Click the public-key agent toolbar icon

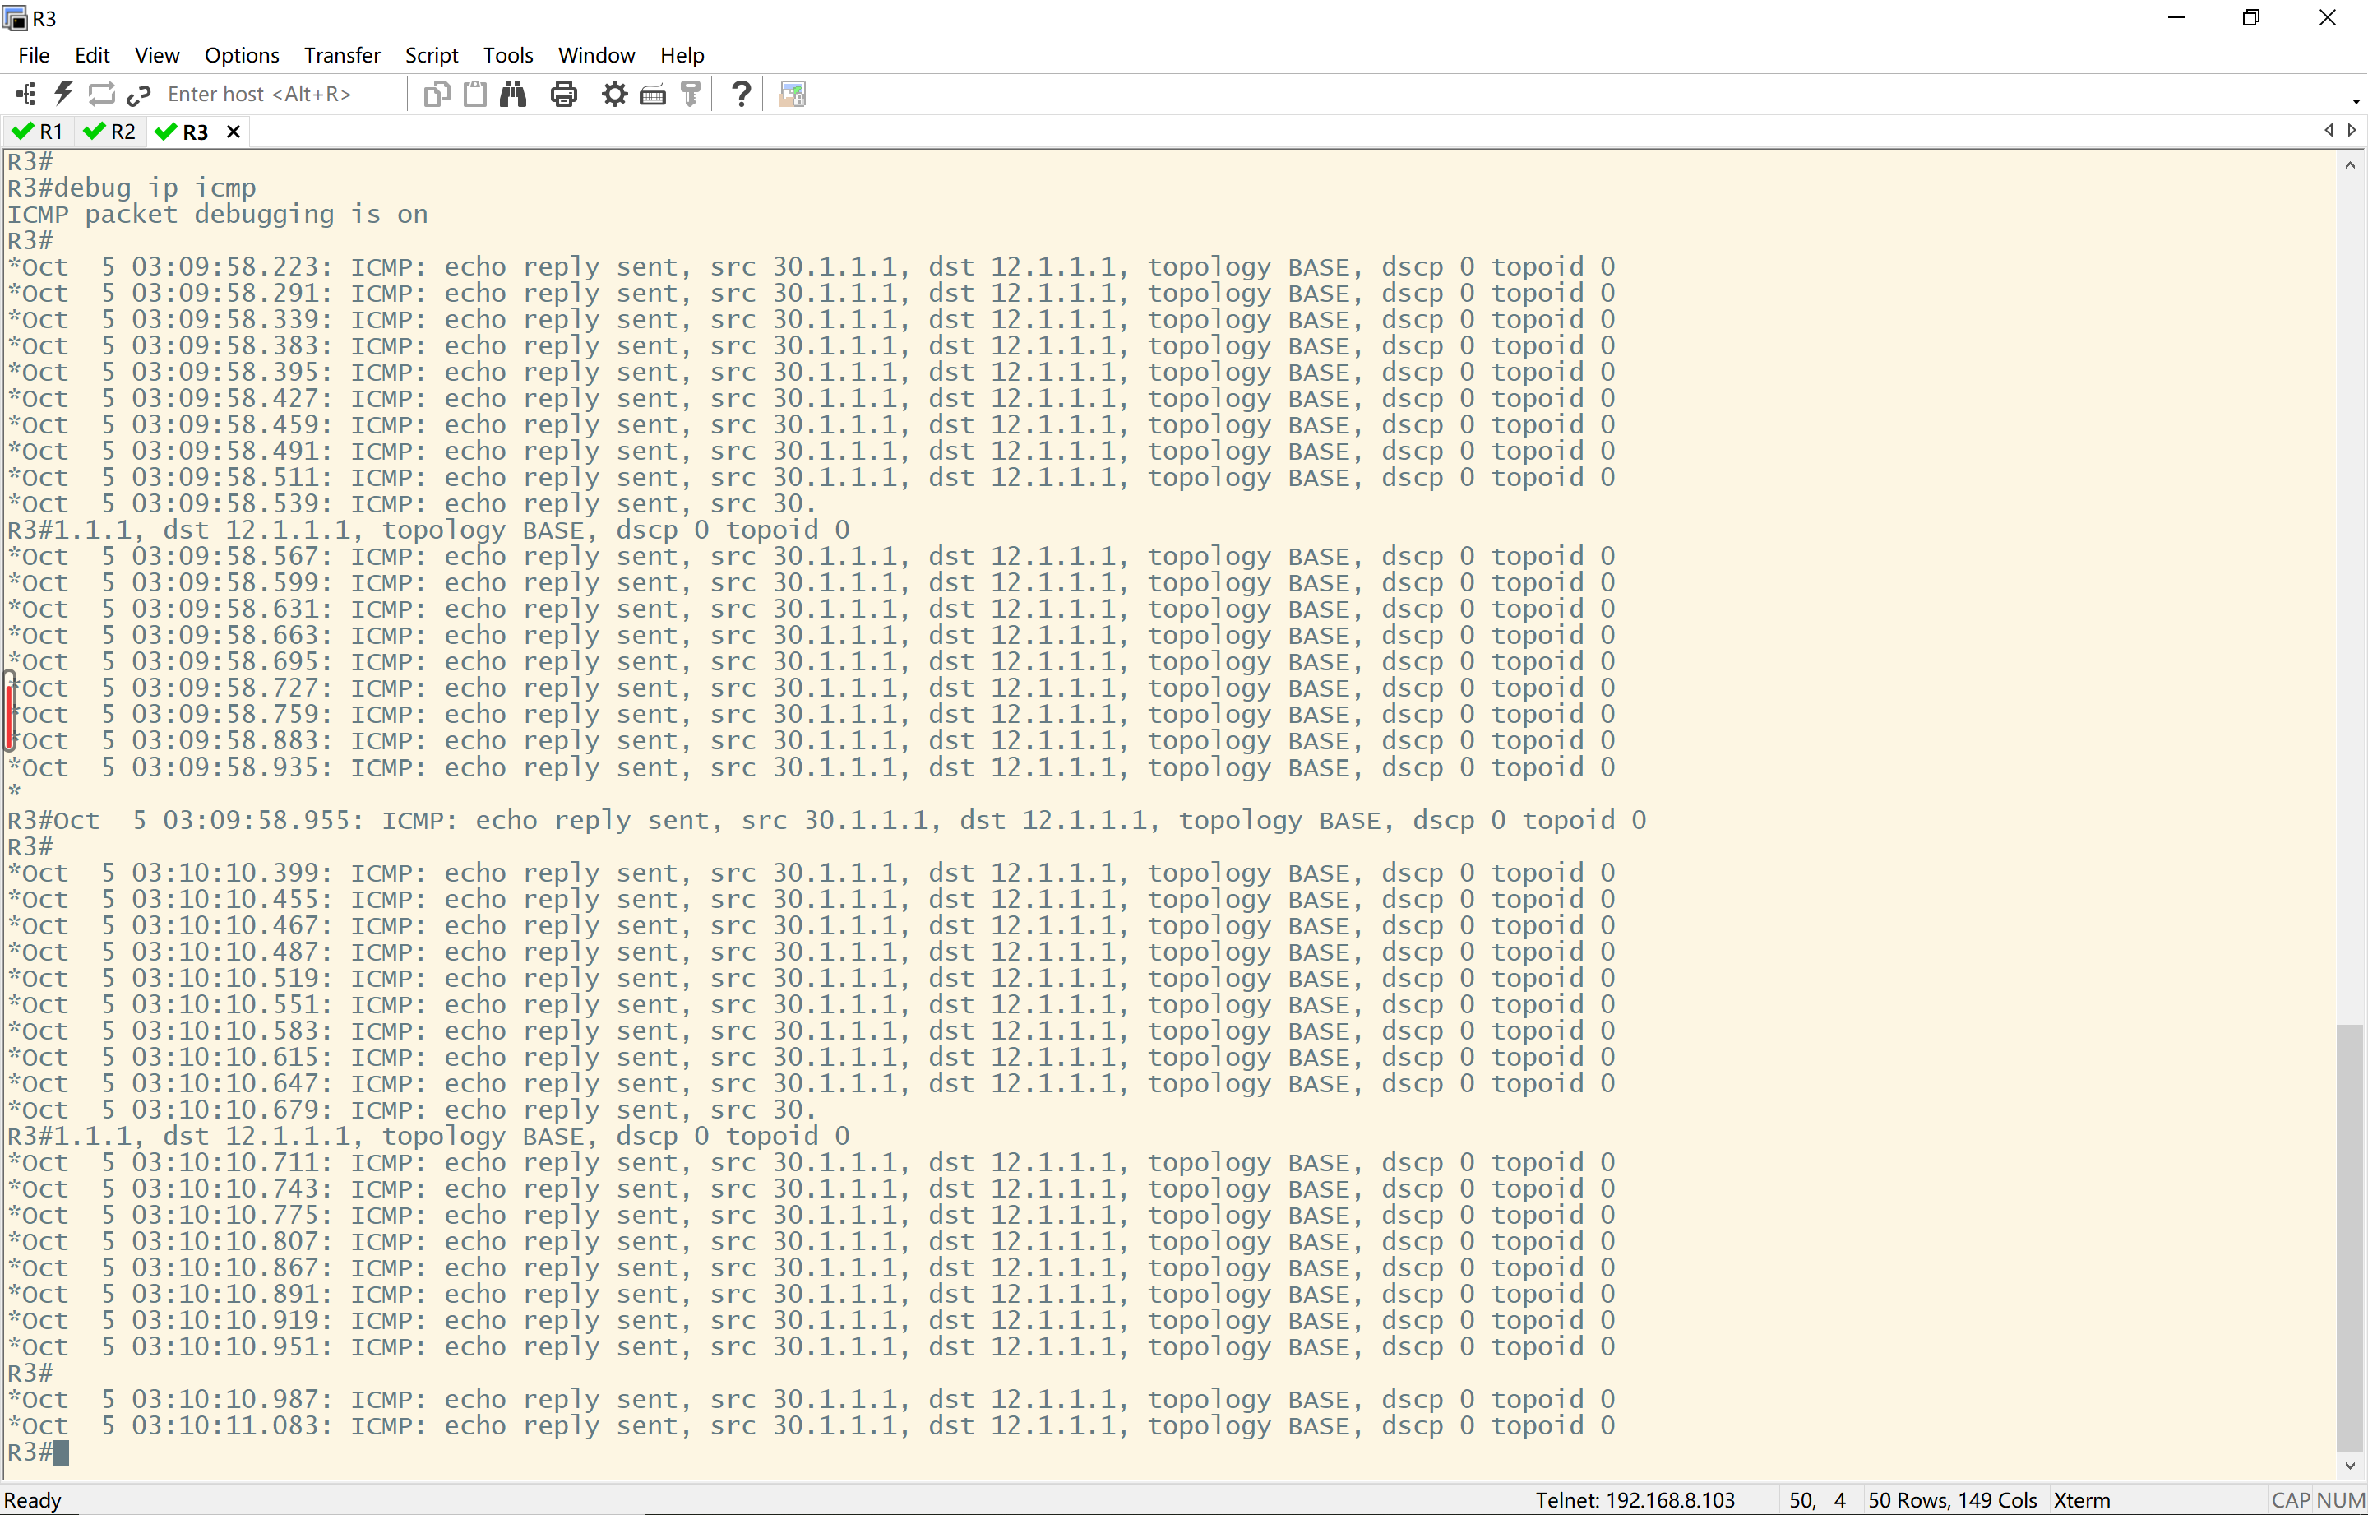(x=691, y=95)
